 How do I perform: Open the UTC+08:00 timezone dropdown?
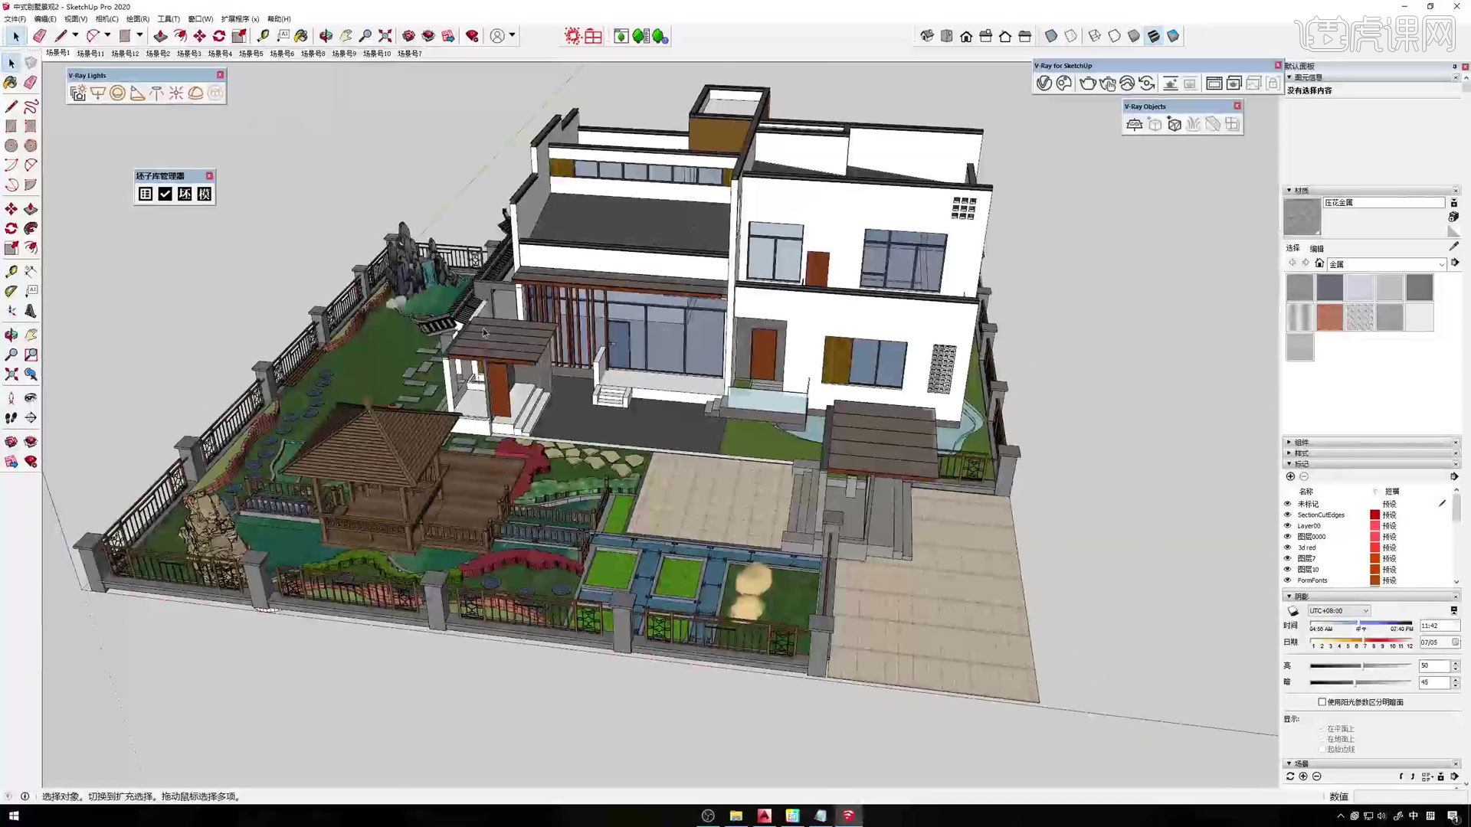(x=1338, y=611)
